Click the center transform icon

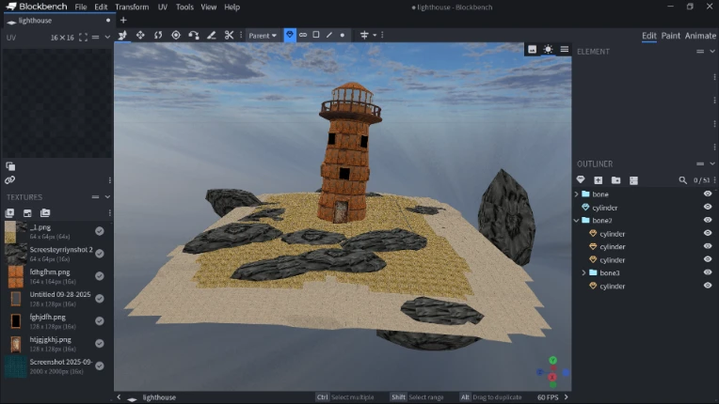[364, 35]
